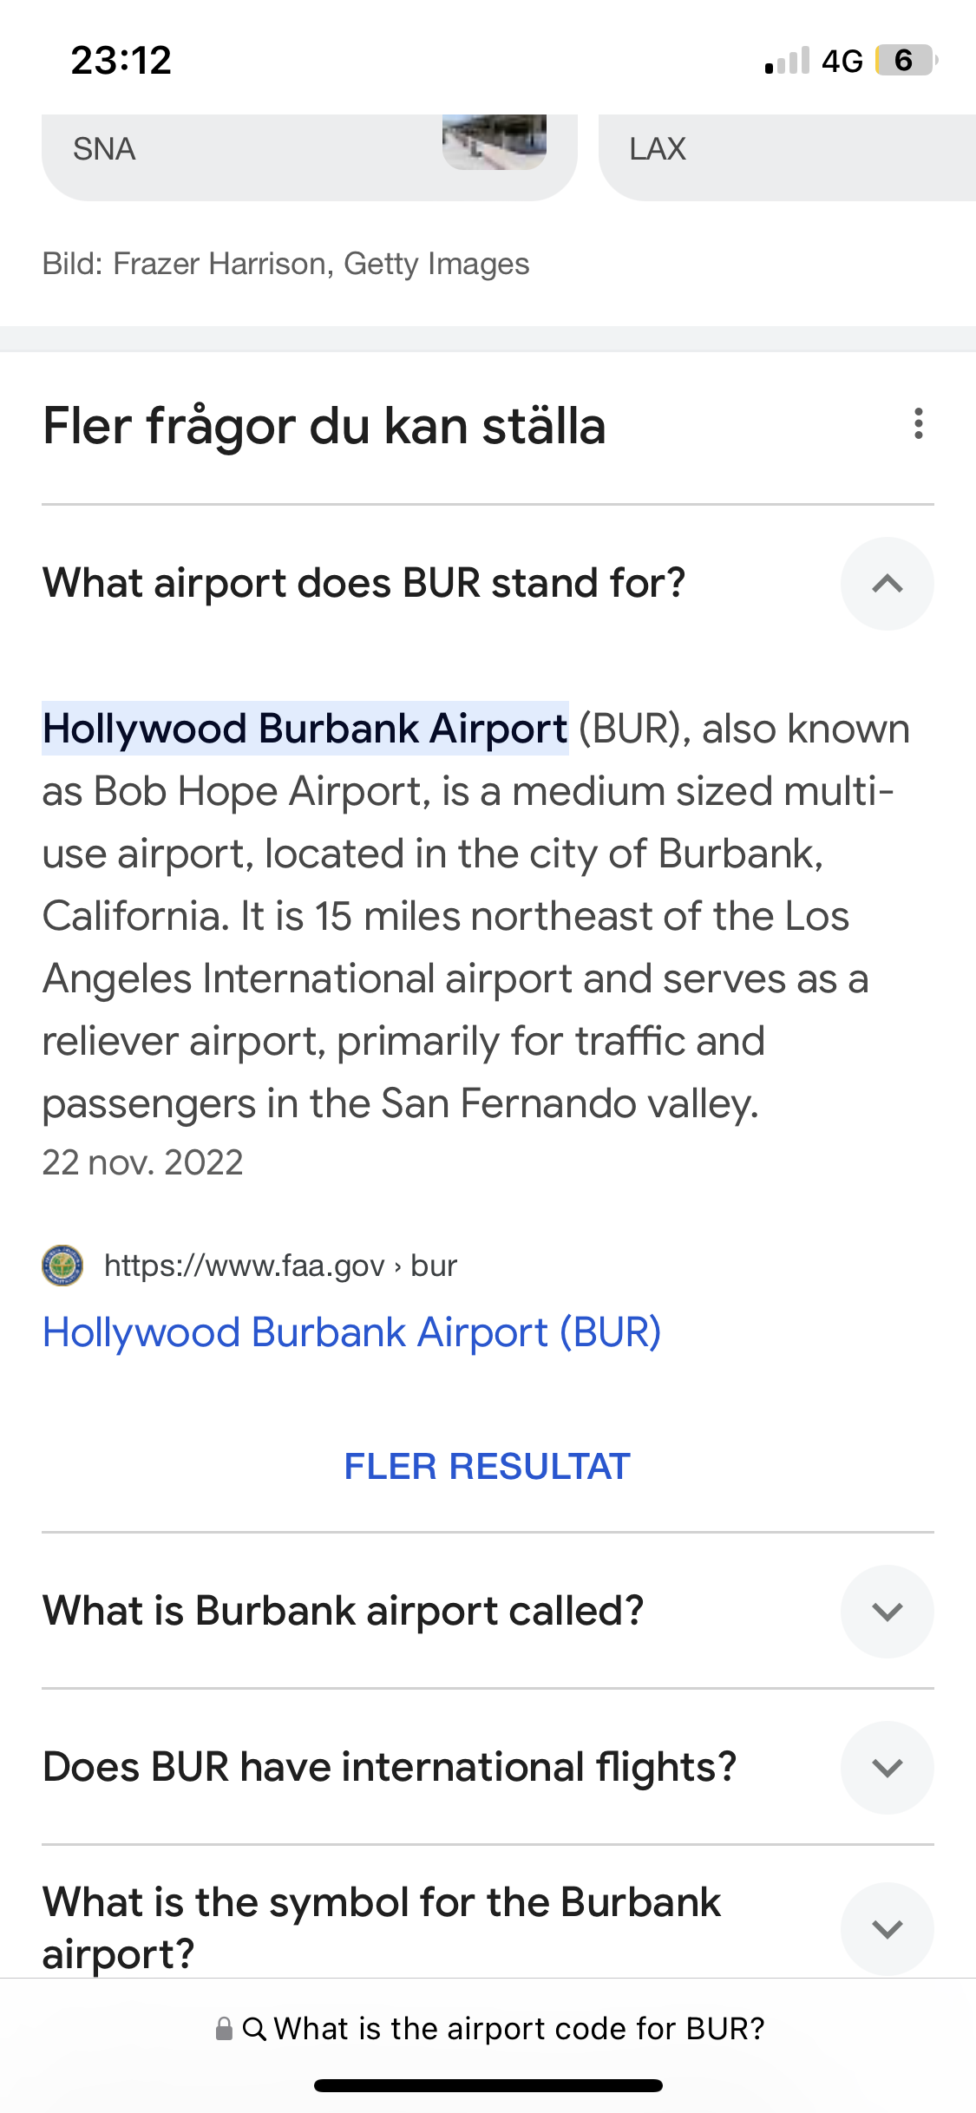Tap the battery indicator in status bar
Screen dimensions: 976x2113
(906, 61)
